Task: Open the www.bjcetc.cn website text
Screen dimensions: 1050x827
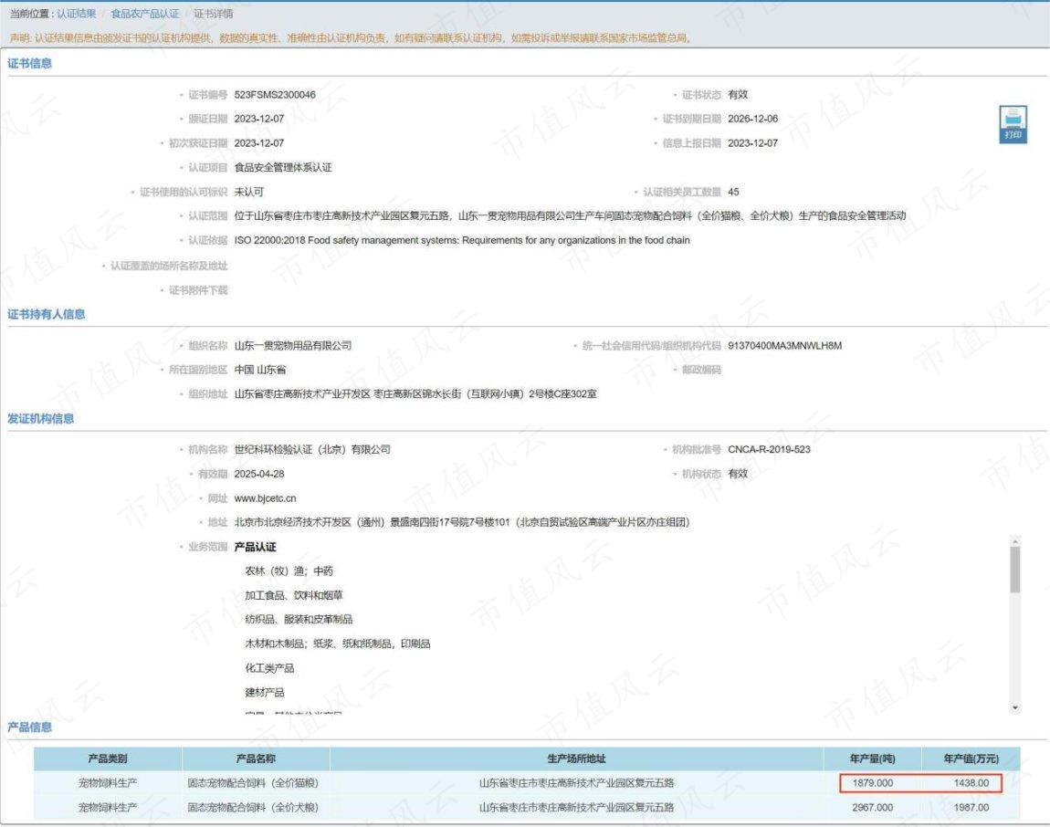Action: click(x=265, y=498)
